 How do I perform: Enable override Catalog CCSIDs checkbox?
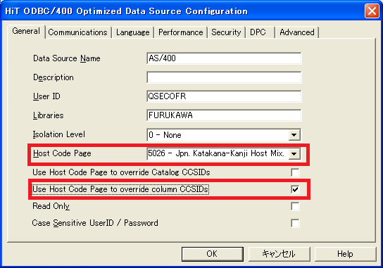tap(295, 172)
